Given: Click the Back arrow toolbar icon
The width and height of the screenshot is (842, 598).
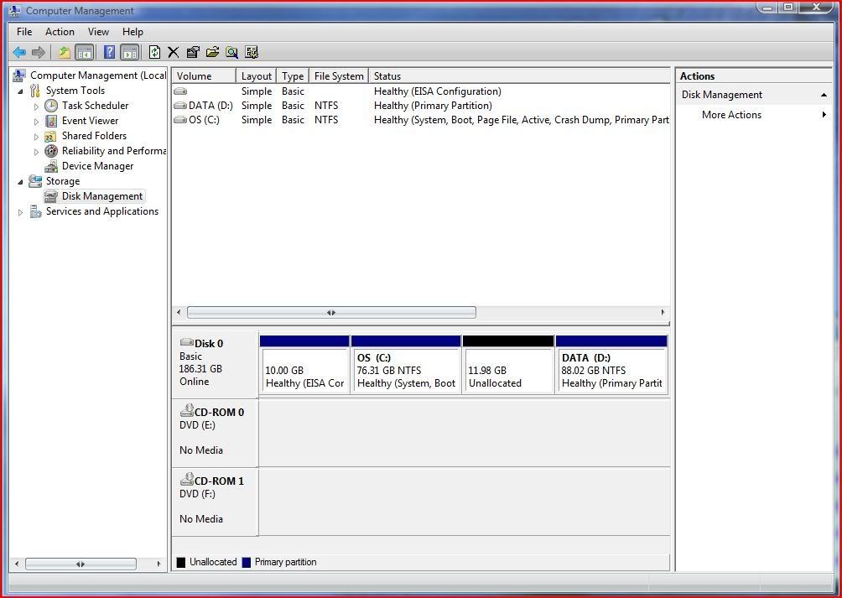Looking at the screenshot, I should (19, 52).
